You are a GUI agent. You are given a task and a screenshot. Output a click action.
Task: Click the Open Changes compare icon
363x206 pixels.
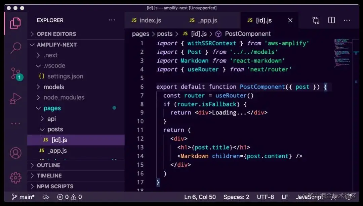316,20
